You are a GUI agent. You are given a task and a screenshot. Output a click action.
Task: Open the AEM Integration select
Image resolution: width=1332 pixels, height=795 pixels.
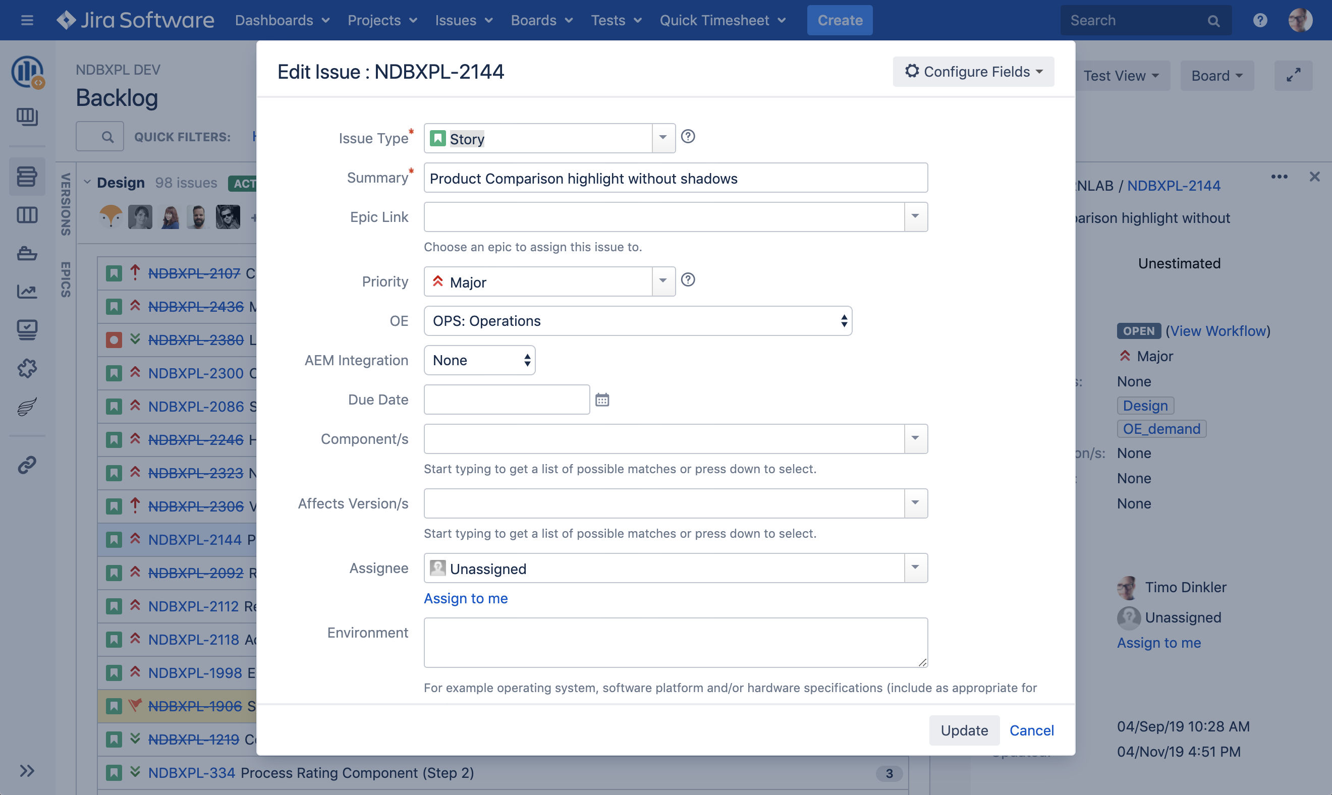(x=479, y=360)
